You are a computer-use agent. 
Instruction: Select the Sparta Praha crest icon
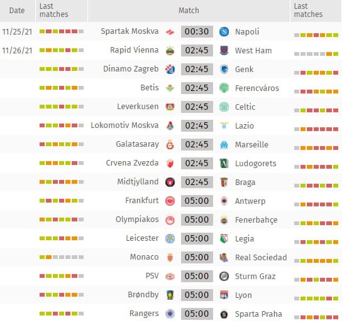pyautogui.click(x=224, y=314)
